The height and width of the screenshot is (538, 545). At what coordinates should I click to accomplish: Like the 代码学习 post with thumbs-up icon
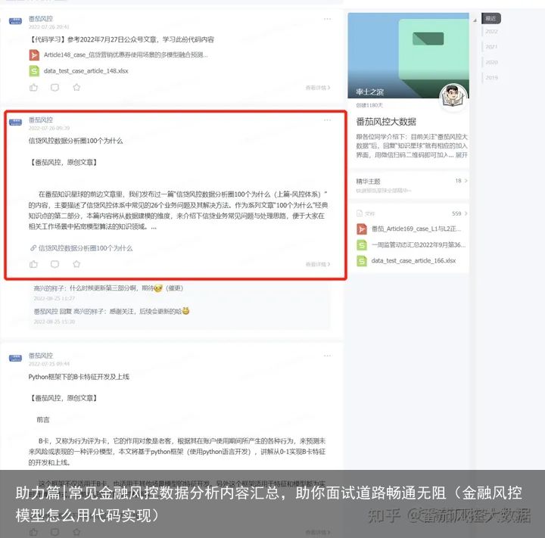tap(34, 87)
